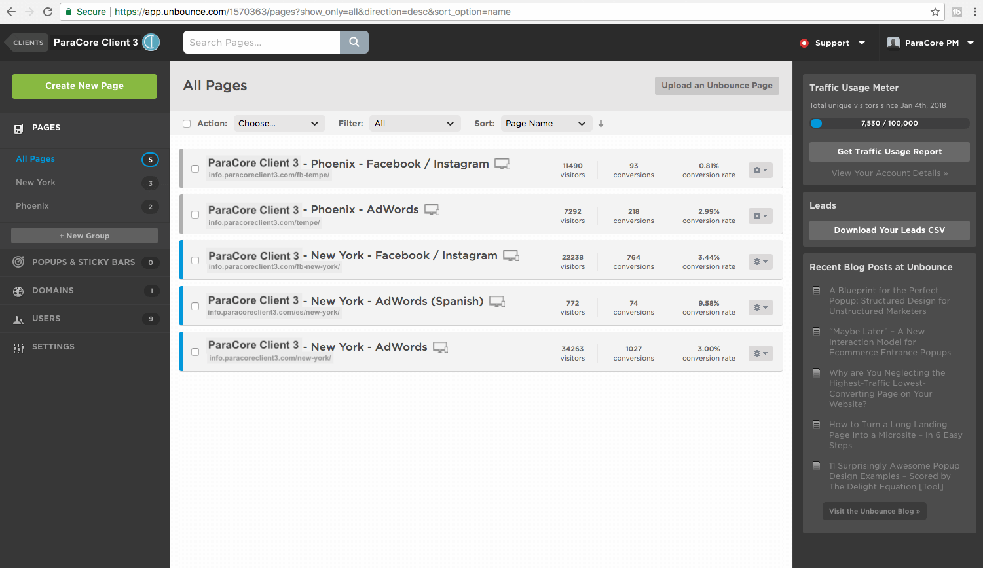Image resolution: width=983 pixels, height=568 pixels.
Task: Open gear menu for New York - AdWords (Spanish)
Action: point(760,308)
